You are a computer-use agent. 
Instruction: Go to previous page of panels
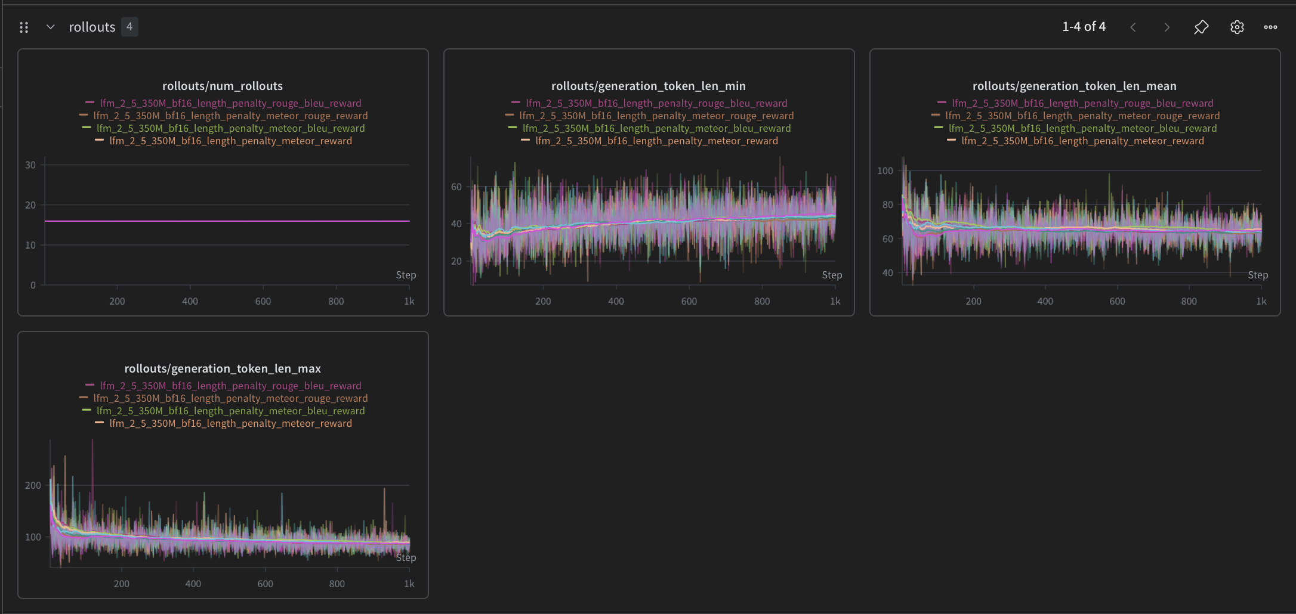(x=1133, y=27)
